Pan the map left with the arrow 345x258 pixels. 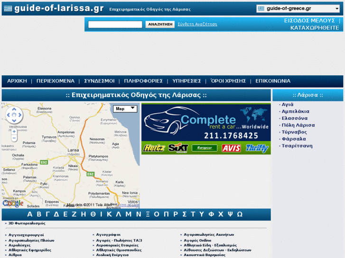tap(9, 115)
